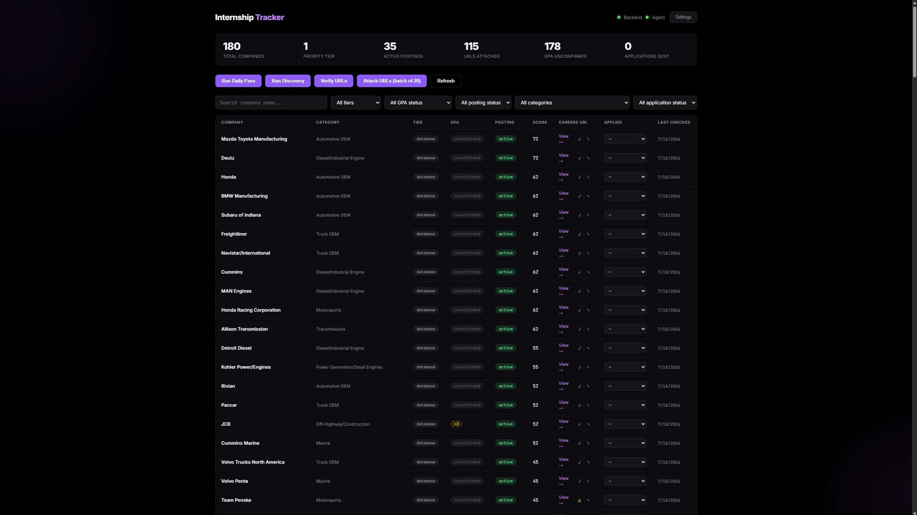
Task: Edit URL pencil for Volvo Trucks North America
Action: tap(588, 462)
